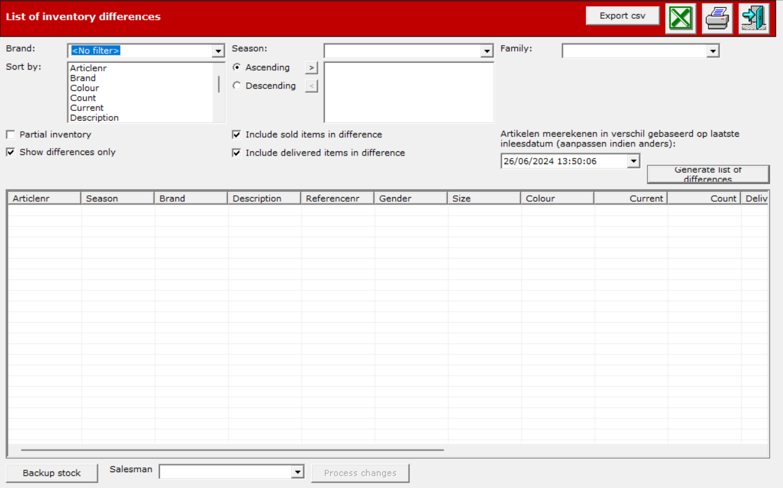
Task: Click the Excel export icon
Action: [x=680, y=18]
